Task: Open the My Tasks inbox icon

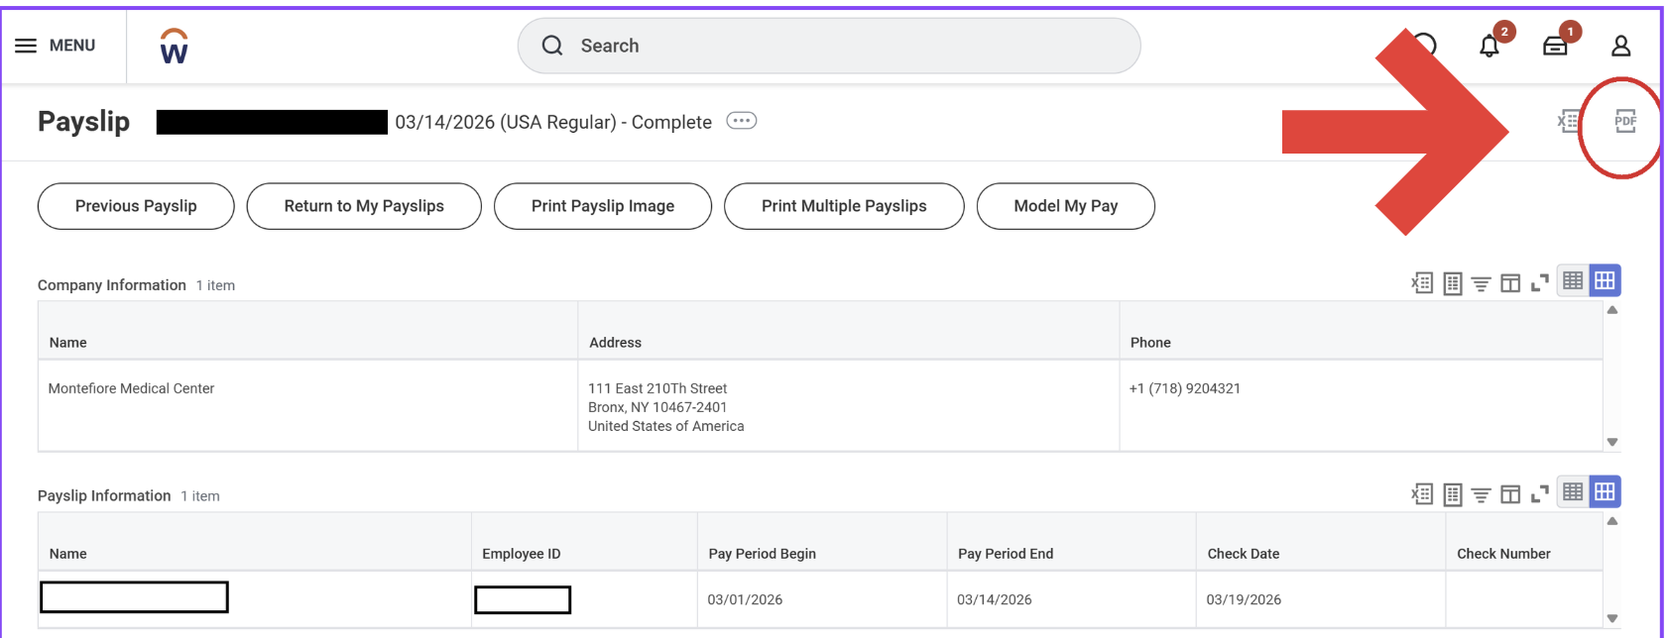Action: point(1555,46)
